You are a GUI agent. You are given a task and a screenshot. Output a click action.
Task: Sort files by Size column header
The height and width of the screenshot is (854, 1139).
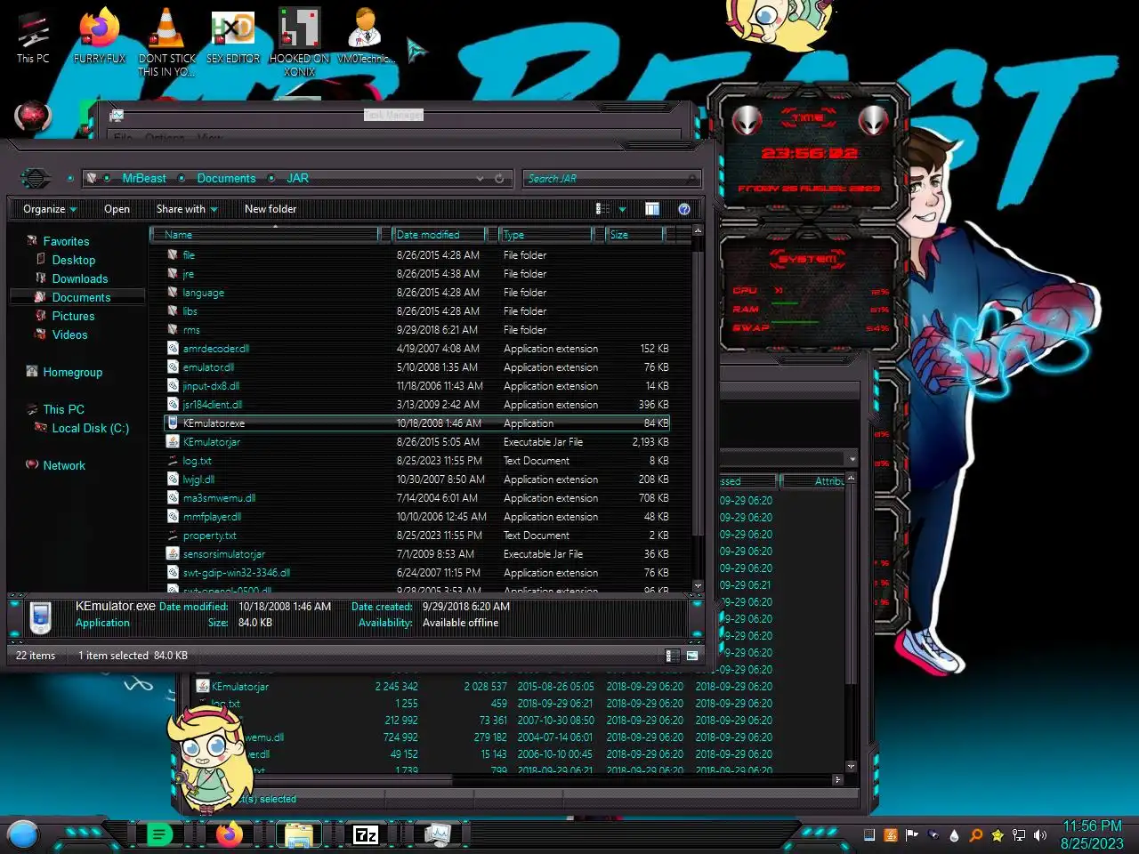(x=634, y=235)
